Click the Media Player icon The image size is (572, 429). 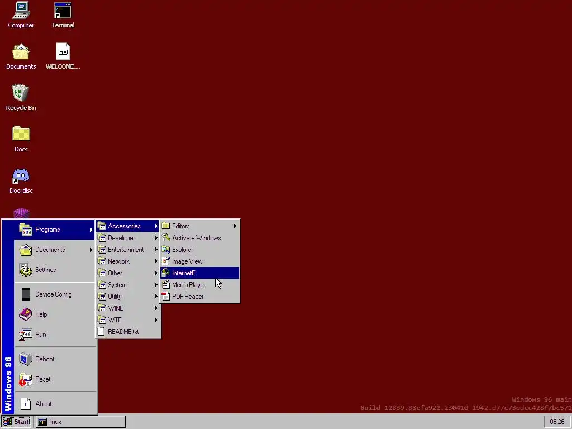[x=166, y=284]
